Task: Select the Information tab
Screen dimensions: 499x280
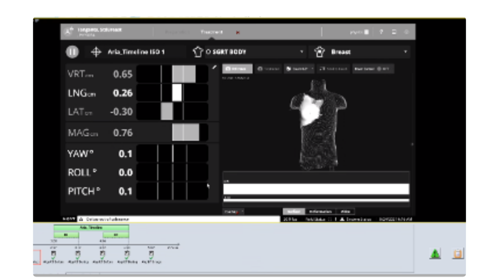Action: coord(320,211)
